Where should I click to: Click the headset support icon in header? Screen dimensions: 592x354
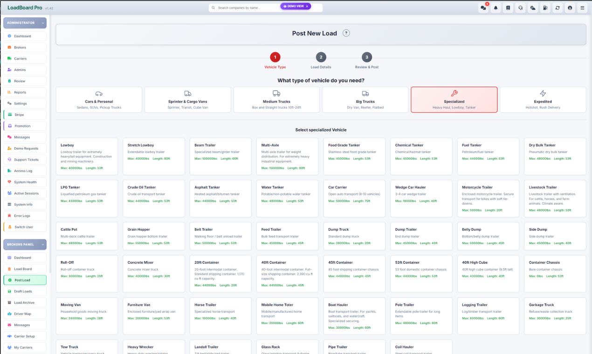point(520,8)
